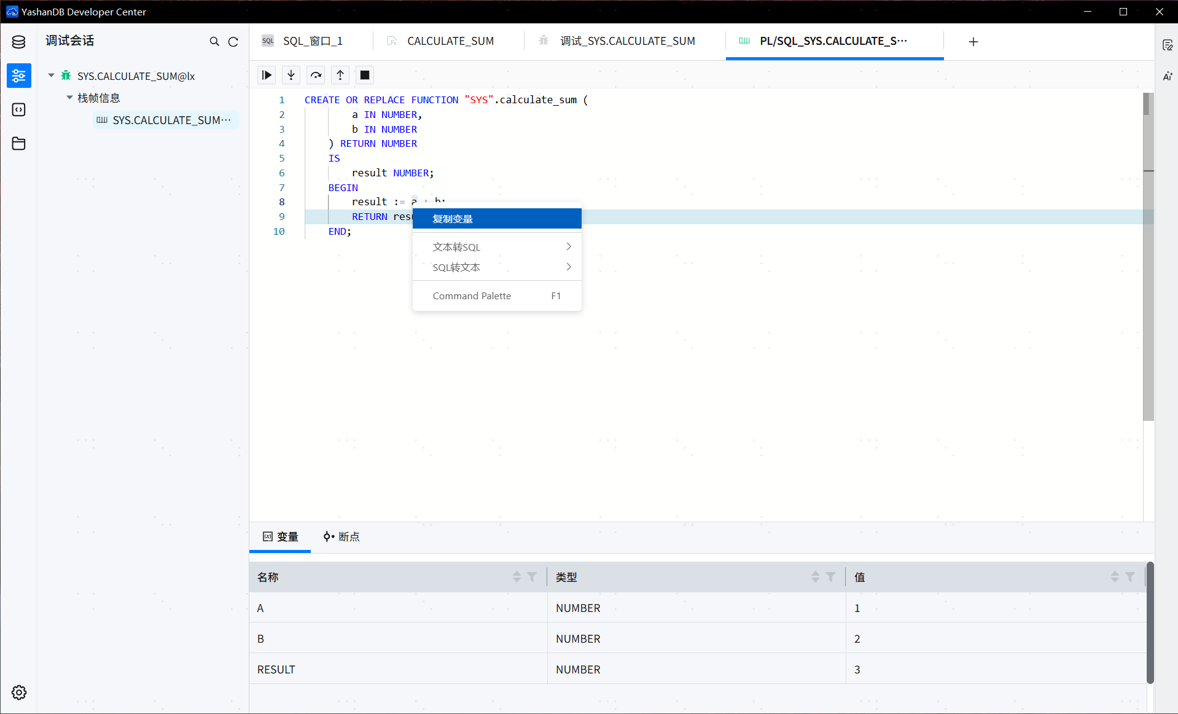Open the file folder sidebar icon
Viewport: 1178px width, 714px height.
pos(18,144)
